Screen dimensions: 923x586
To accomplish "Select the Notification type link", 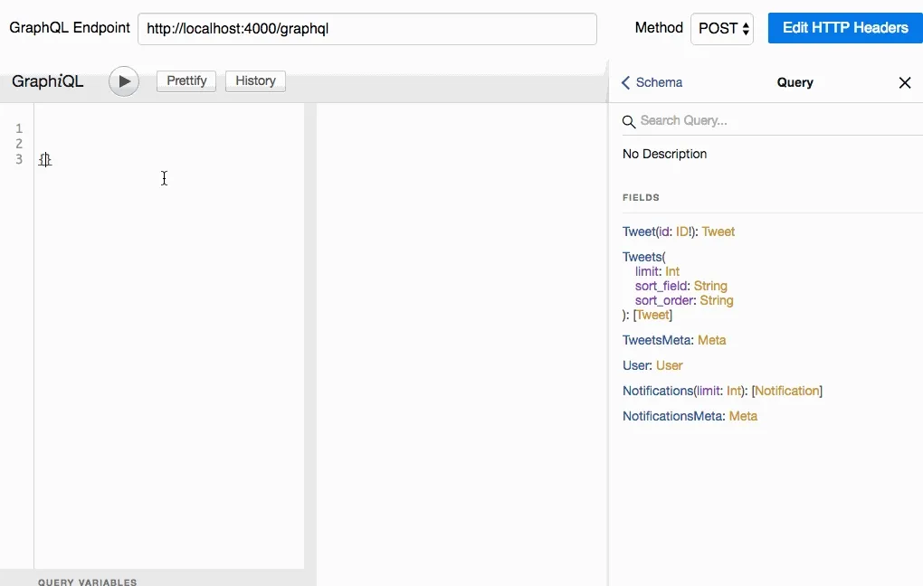I will (x=786, y=391).
